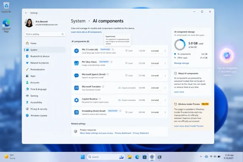Uninstall Microsoft Speech (Small)
This screenshot has width=243, height=162.
155,76
